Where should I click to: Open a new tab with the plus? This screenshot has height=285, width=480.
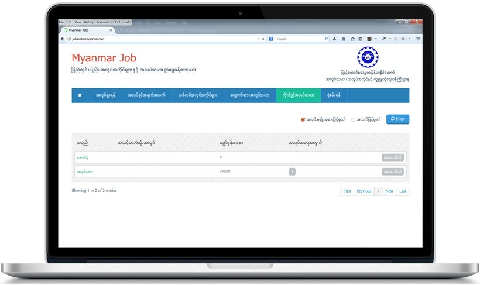pos(119,30)
